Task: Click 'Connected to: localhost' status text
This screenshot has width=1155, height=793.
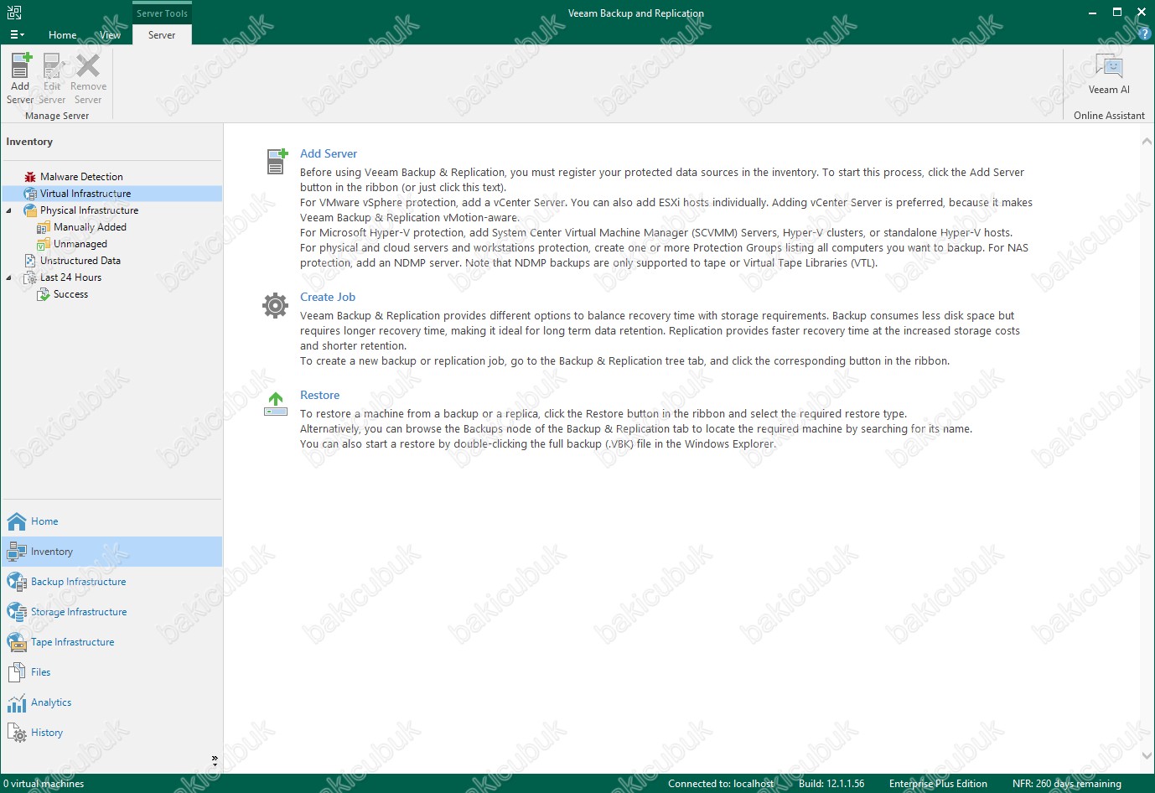Action: pyautogui.click(x=721, y=784)
